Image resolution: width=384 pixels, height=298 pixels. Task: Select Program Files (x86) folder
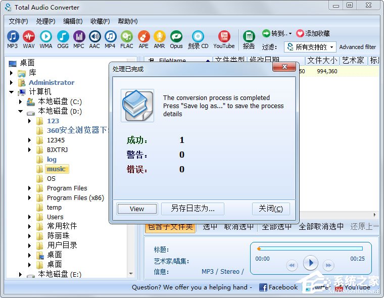[75, 198]
